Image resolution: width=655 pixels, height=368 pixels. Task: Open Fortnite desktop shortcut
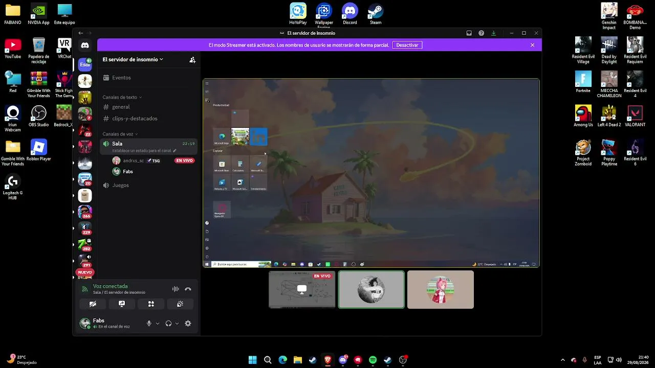click(x=583, y=82)
